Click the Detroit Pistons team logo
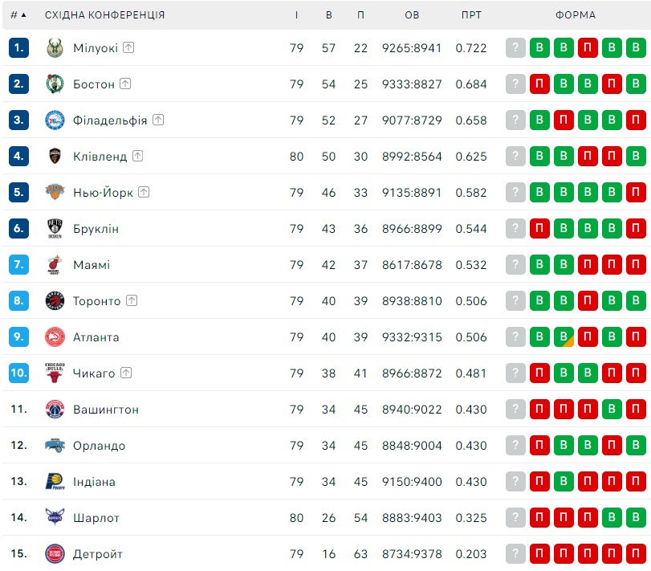Image resolution: width=651 pixels, height=571 pixels. 55,553
